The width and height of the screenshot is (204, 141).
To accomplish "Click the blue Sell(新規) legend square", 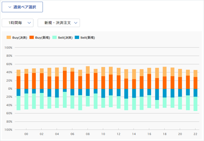I will tap(77, 38).
